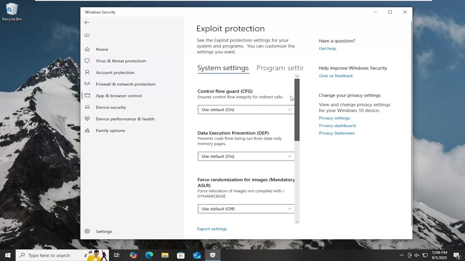
Task: Select Firewall & network protection in the sidebar
Action: (x=132, y=84)
